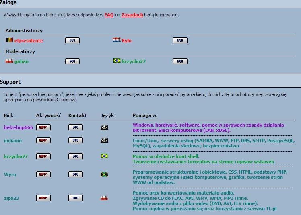Send PM to krzycho27 in Moderatorzy
301x215 pixels.
point(180,61)
